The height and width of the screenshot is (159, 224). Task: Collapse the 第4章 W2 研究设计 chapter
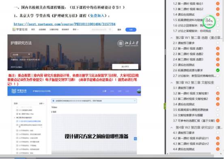171,127
